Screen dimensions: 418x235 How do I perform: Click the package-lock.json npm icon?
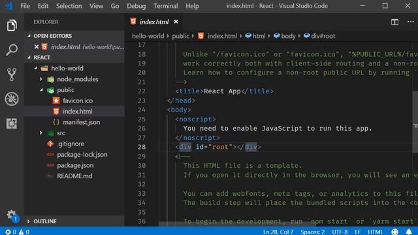click(x=50, y=155)
